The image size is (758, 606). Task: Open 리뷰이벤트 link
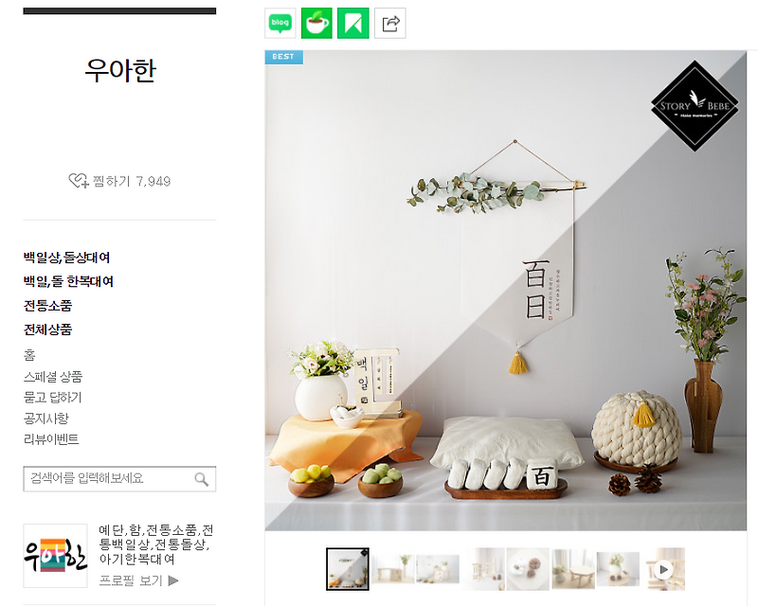point(51,438)
